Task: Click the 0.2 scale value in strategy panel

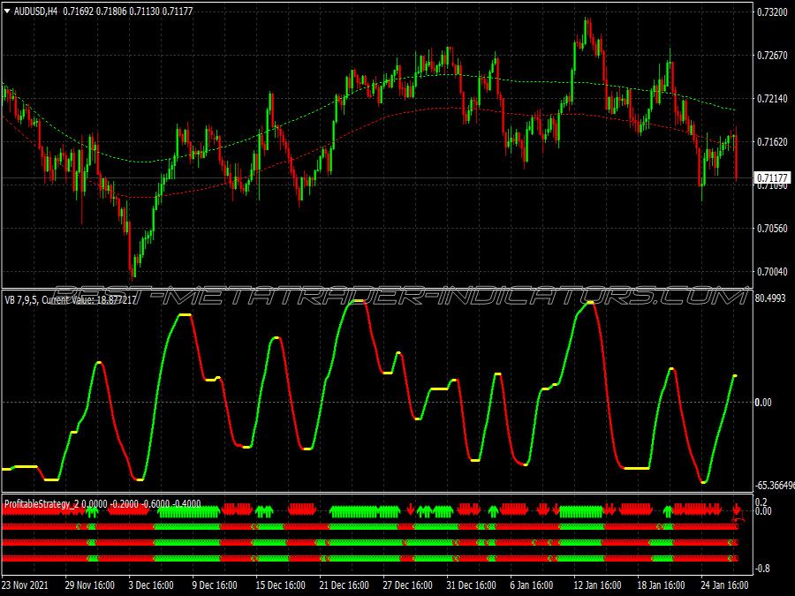Action: pyautogui.click(x=761, y=502)
